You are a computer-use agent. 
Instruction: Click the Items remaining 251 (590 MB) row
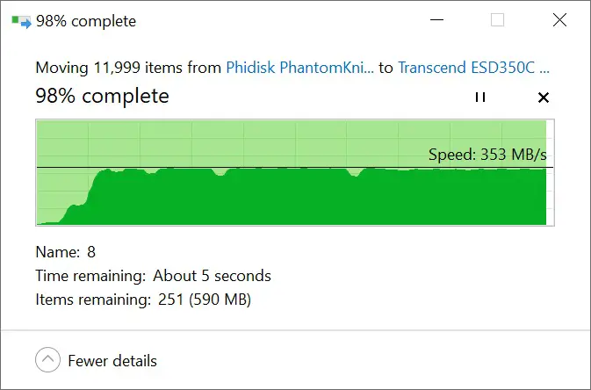click(143, 300)
